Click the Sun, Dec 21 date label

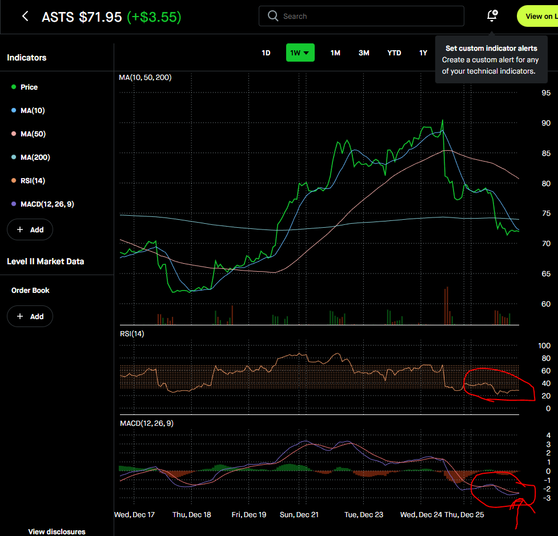[x=299, y=515]
